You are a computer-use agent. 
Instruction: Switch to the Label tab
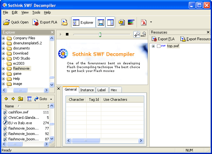pyautogui.click(x=102, y=90)
